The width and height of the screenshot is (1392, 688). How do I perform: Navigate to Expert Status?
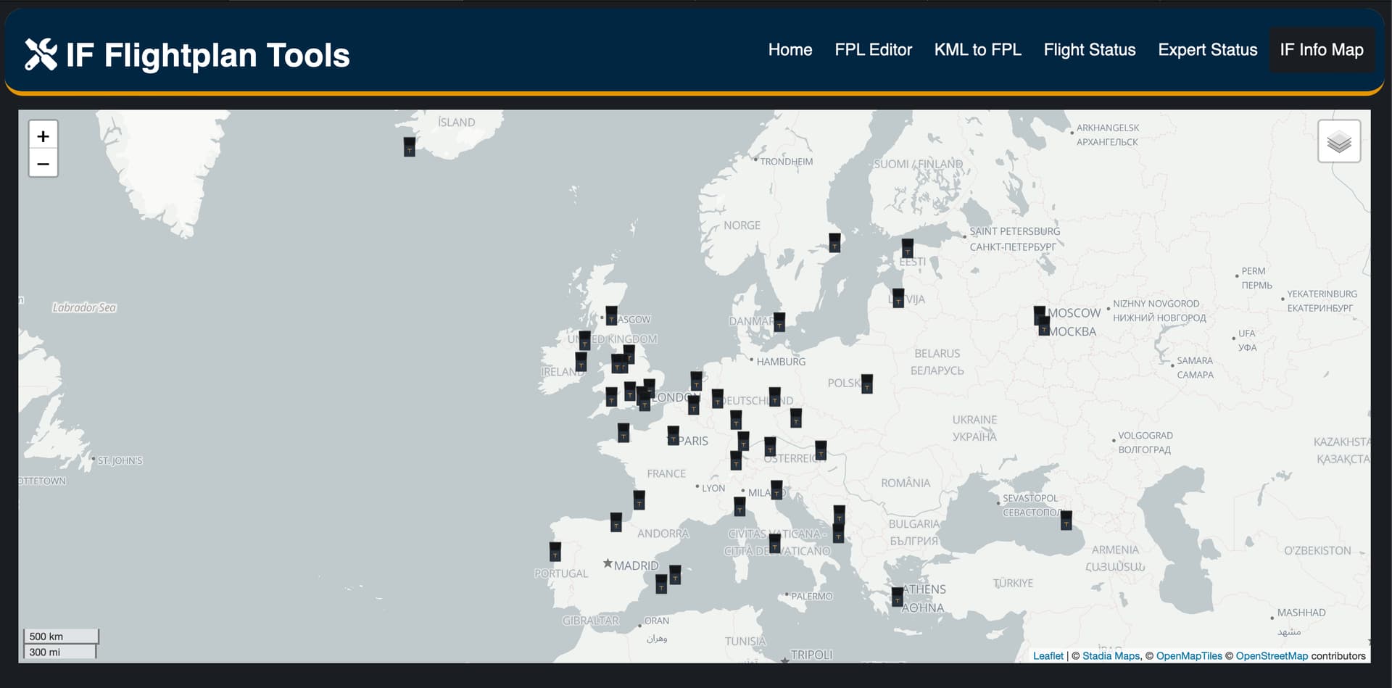point(1207,50)
